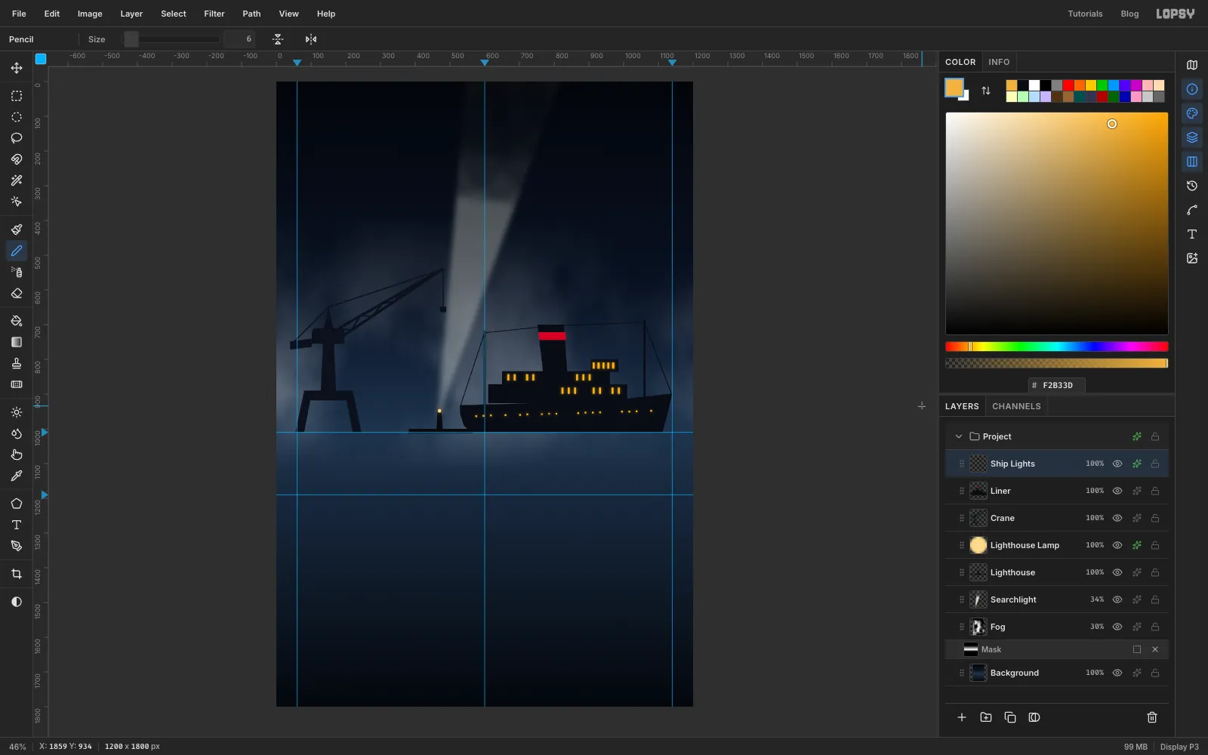Select the Gradient tool

(x=17, y=342)
